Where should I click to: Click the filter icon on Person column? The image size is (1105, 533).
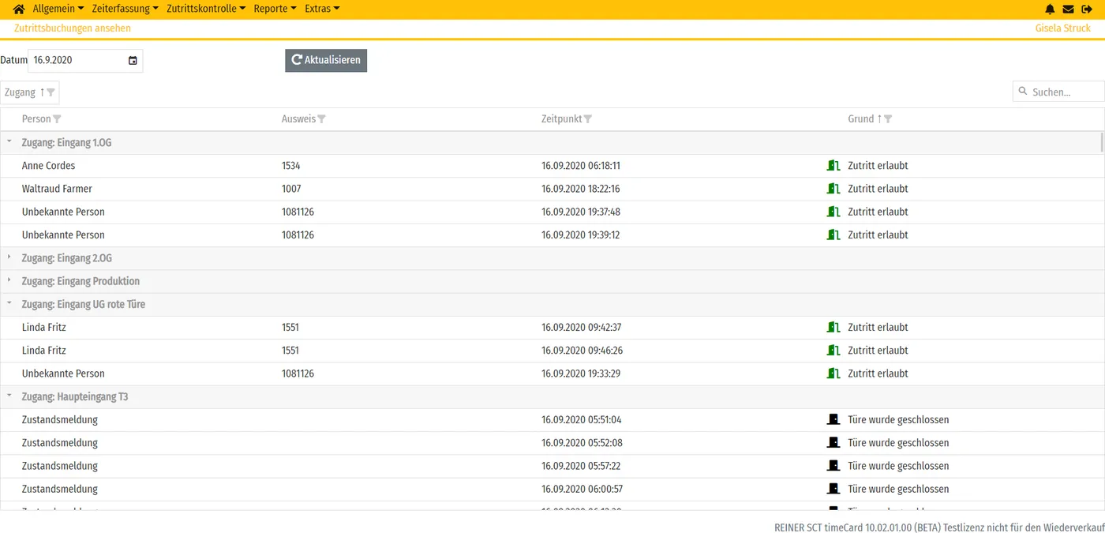(x=57, y=119)
